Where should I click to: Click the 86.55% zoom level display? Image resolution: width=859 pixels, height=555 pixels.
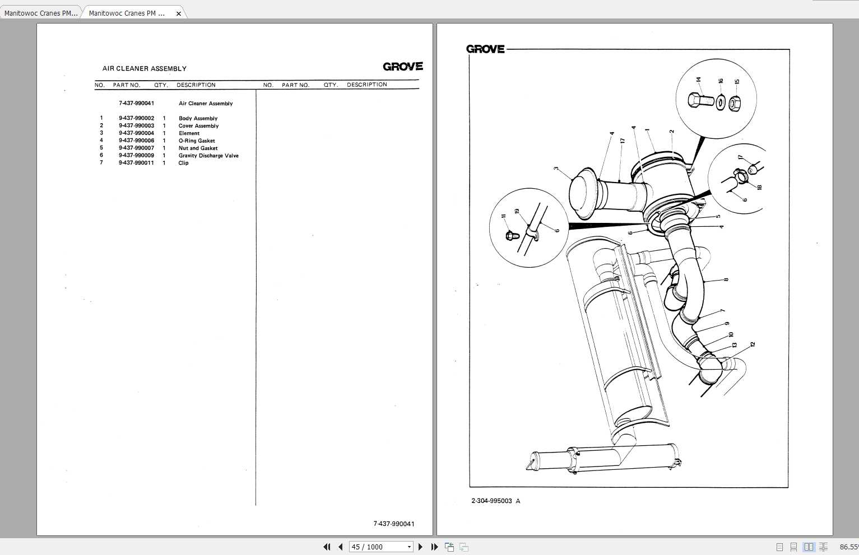pos(849,547)
